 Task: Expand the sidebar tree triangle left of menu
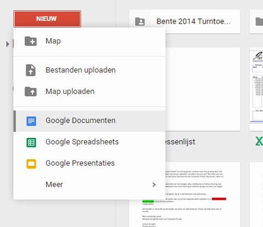point(7,44)
